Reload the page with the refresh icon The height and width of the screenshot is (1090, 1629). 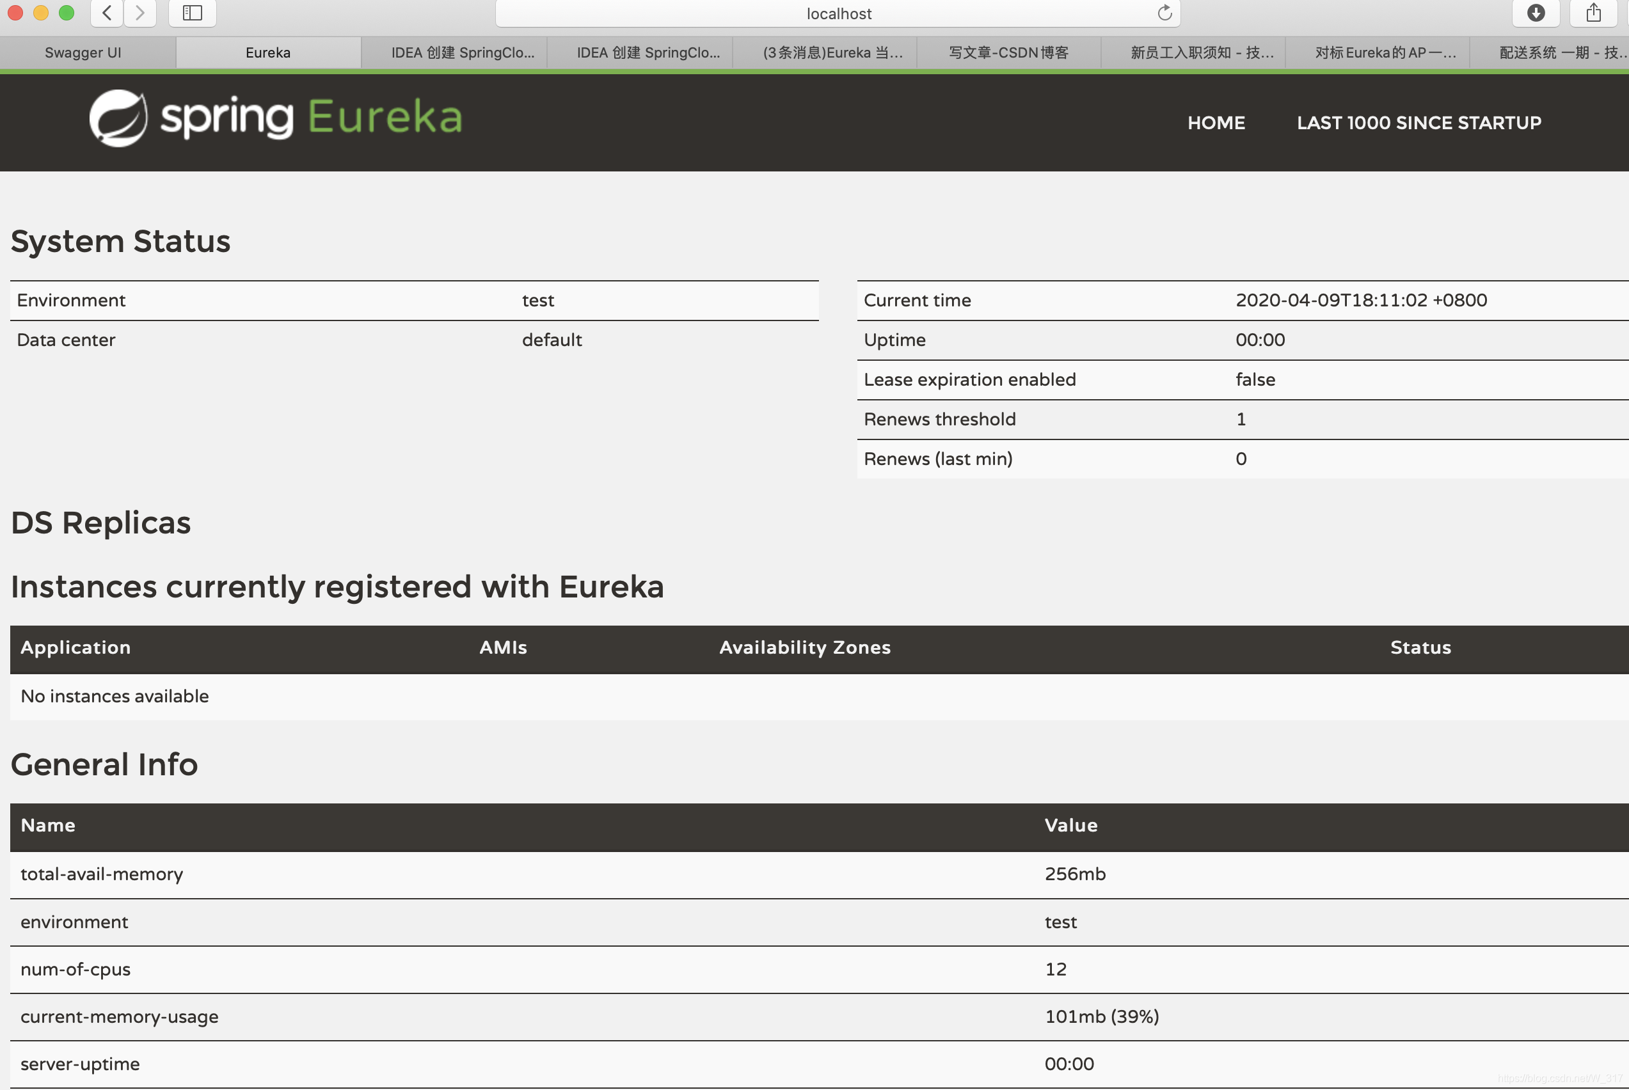coord(1164,13)
